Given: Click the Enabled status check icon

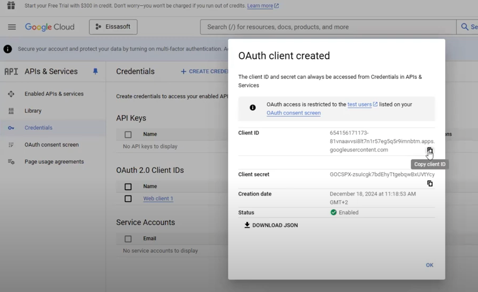Looking at the screenshot, I should point(333,212).
